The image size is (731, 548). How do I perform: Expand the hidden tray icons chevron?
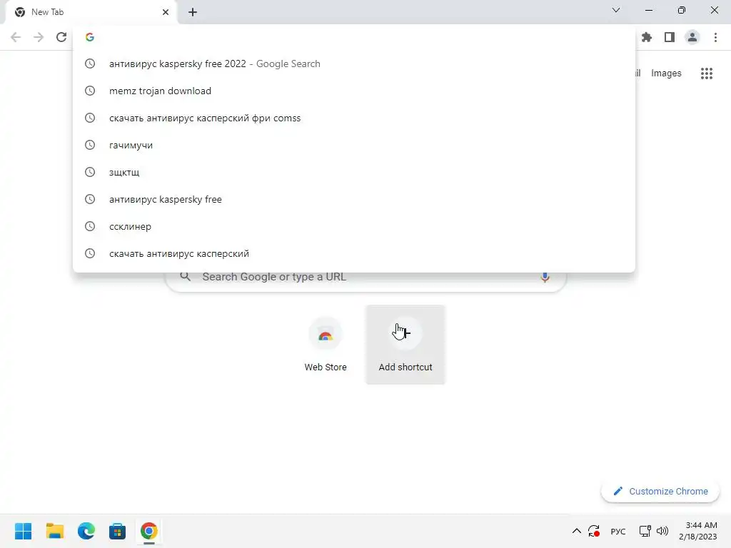576,531
